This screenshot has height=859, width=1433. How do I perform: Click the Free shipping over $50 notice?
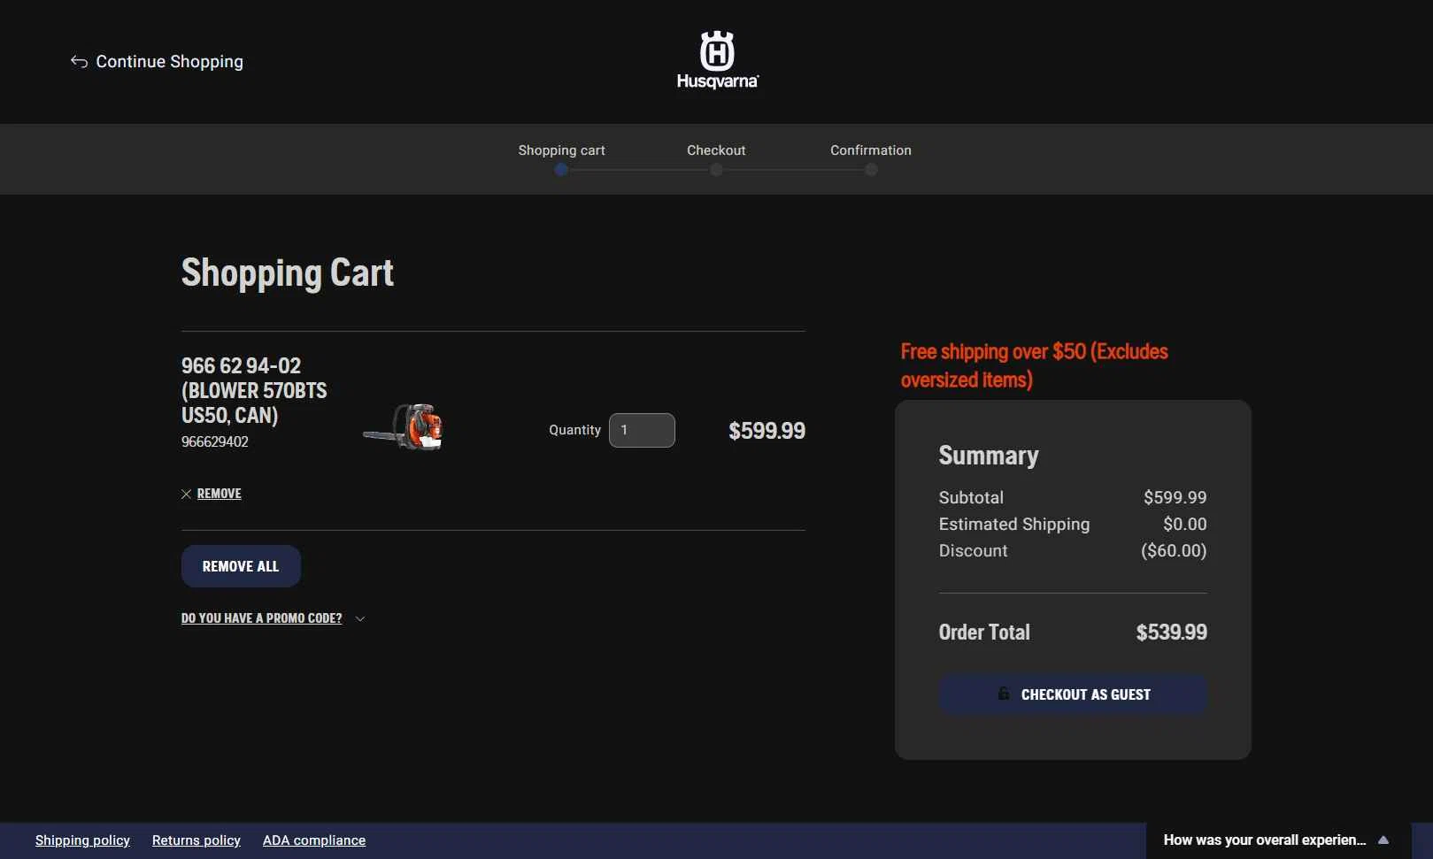pos(1034,365)
